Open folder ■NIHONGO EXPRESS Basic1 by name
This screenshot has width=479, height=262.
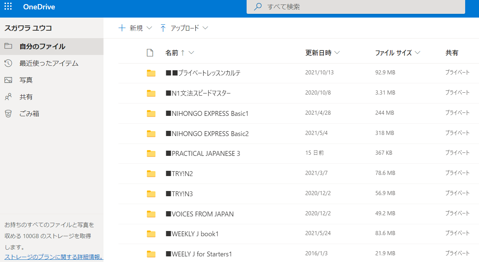pos(207,113)
